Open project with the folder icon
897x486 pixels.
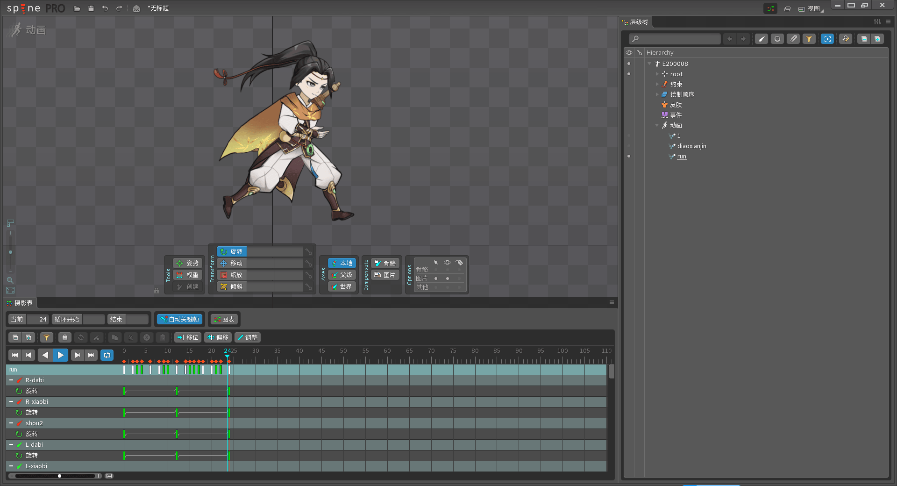[x=77, y=8]
